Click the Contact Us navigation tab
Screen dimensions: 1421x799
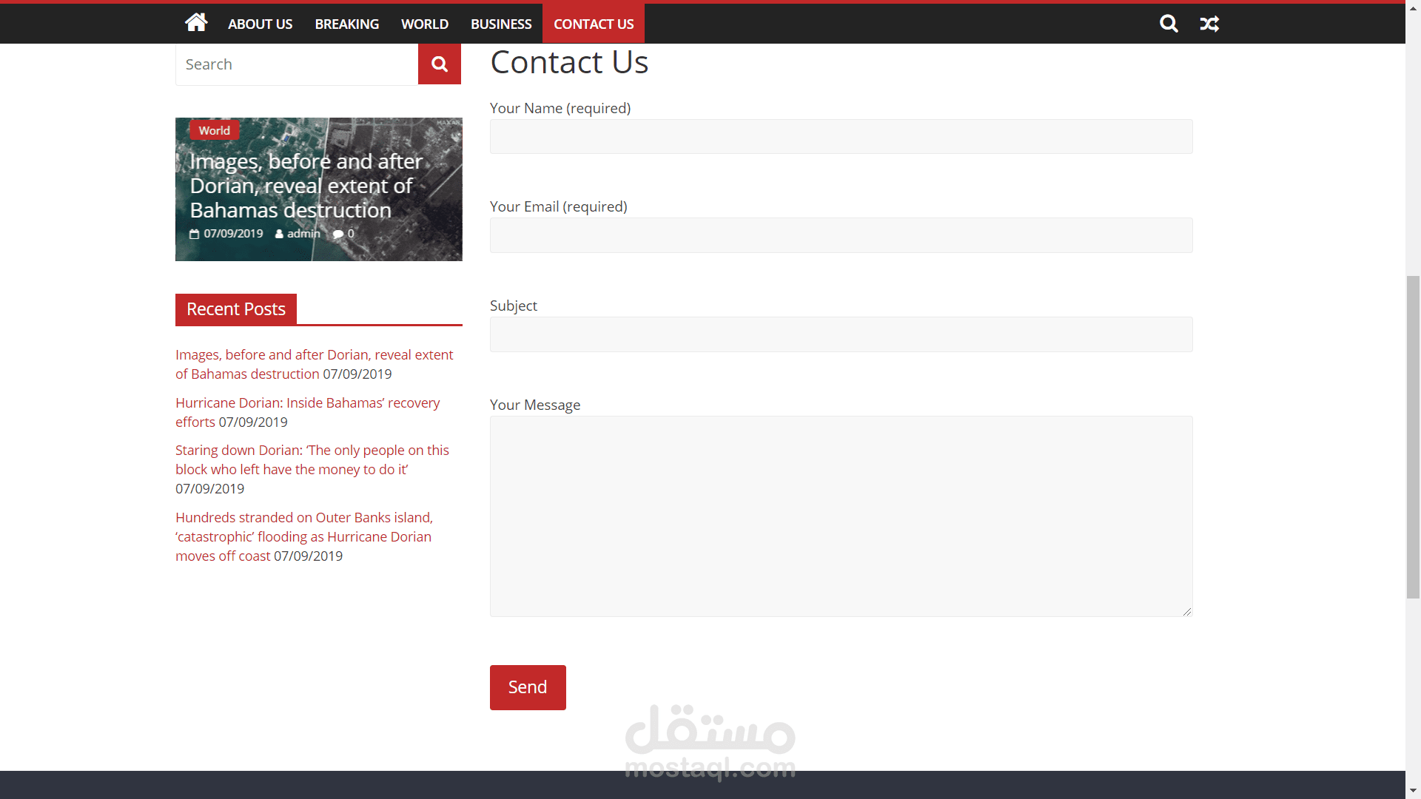pos(594,24)
